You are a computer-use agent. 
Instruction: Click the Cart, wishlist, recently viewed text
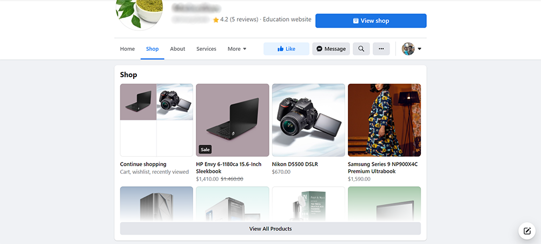point(154,172)
